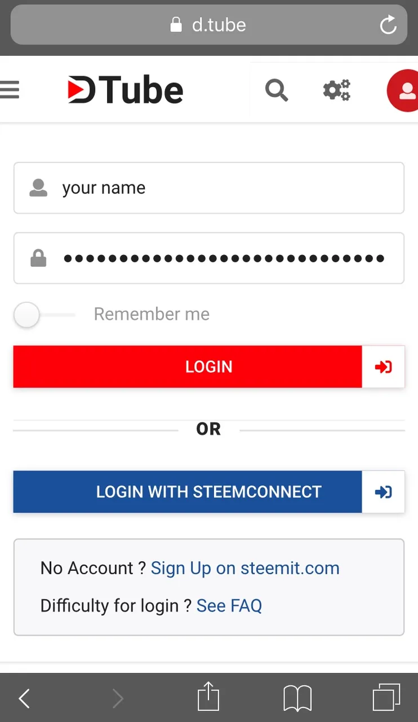The height and width of the screenshot is (722, 418).
Task: Open the search magnifier icon
Action: point(277,90)
